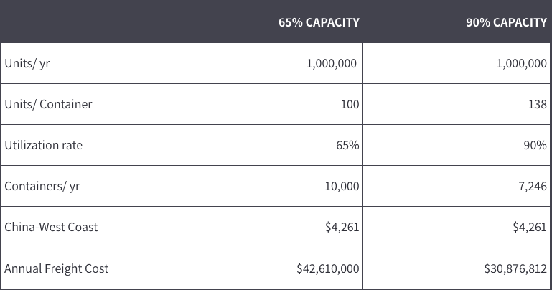552x290 pixels.
Task: Click the 65% utilization rate cell
Action: (x=348, y=145)
